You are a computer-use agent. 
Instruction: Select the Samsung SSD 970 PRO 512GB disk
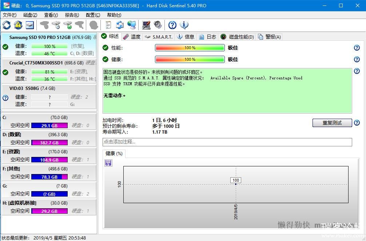[49, 45]
